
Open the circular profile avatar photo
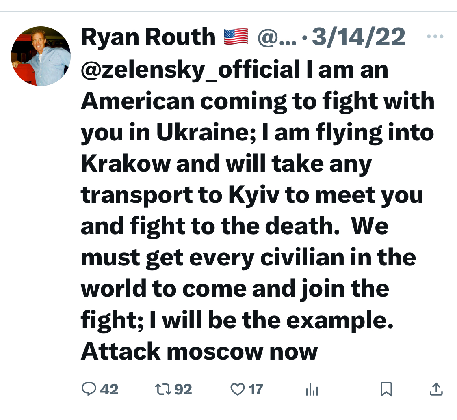tap(41, 56)
